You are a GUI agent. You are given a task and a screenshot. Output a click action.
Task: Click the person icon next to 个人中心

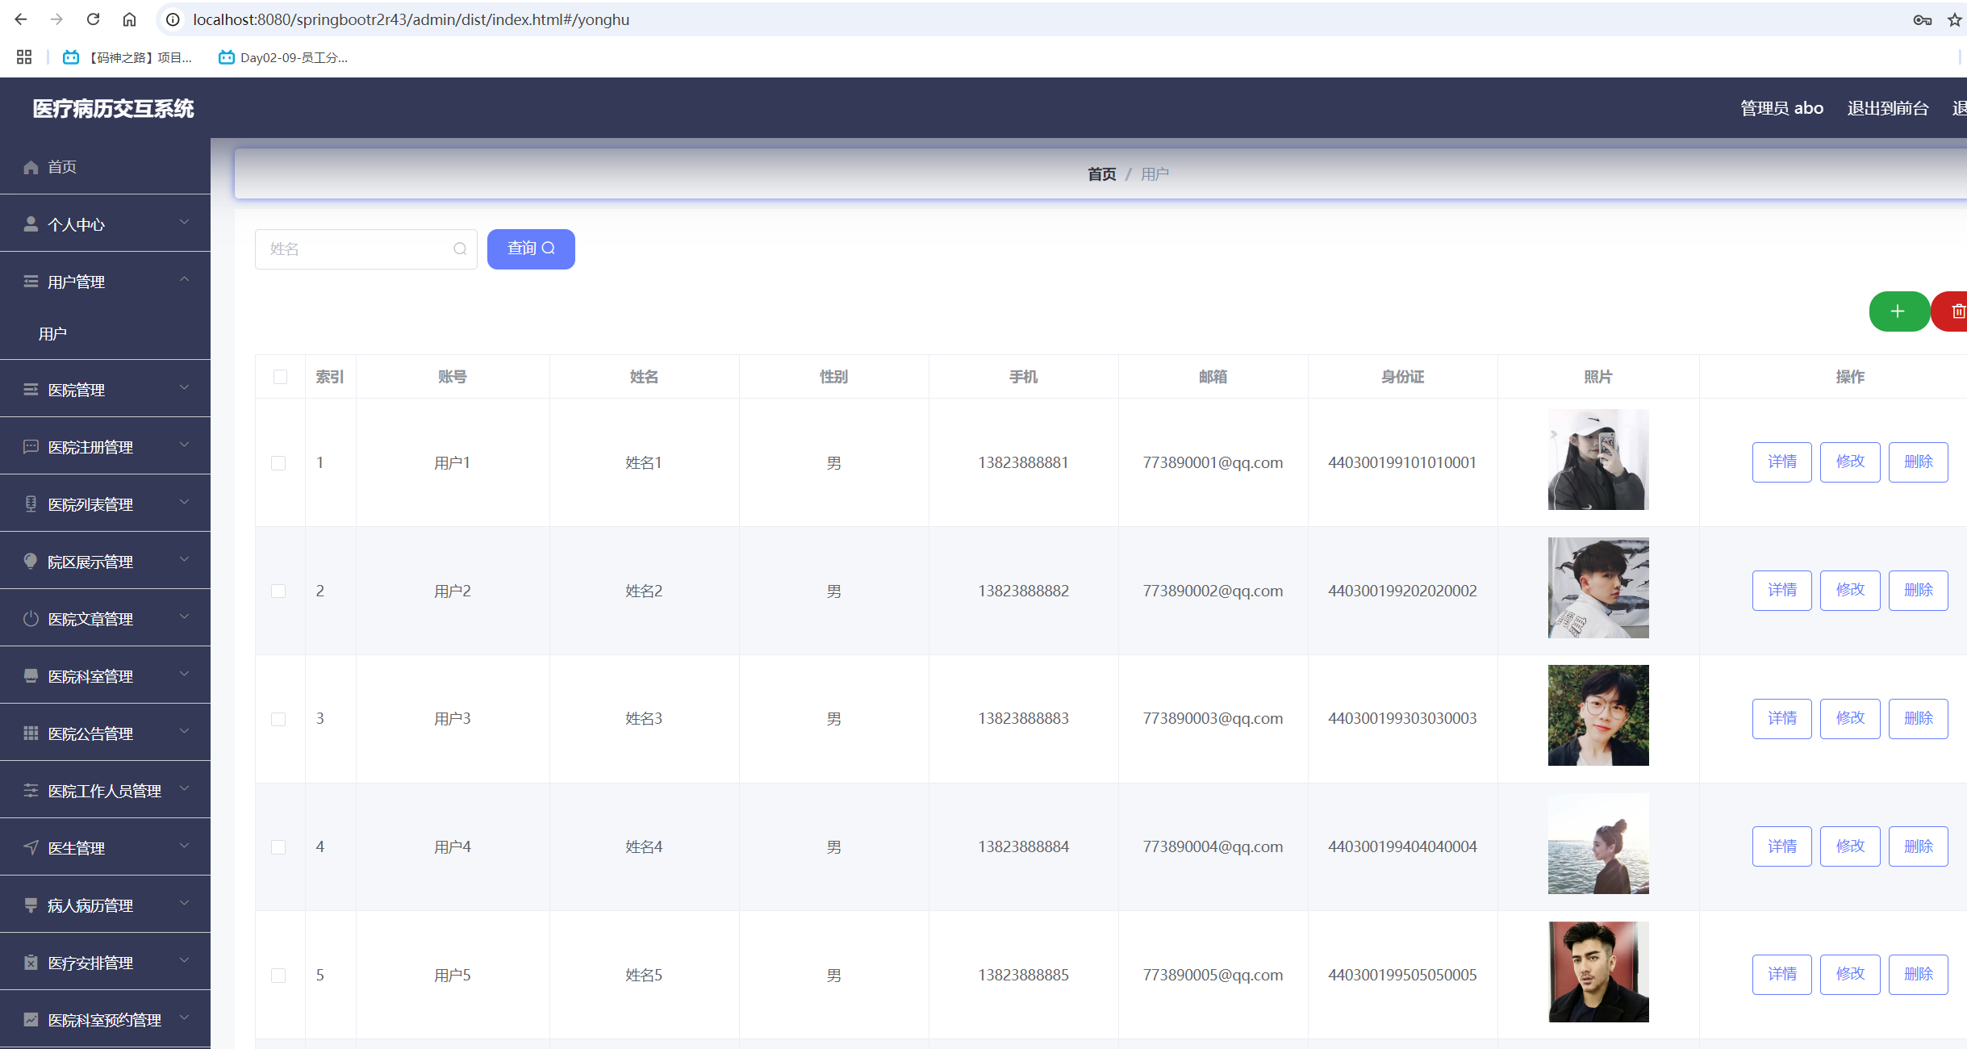click(x=31, y=224)
